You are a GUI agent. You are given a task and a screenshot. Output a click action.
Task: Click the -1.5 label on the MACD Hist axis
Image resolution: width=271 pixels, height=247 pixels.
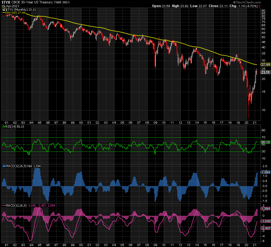(264, 201)
